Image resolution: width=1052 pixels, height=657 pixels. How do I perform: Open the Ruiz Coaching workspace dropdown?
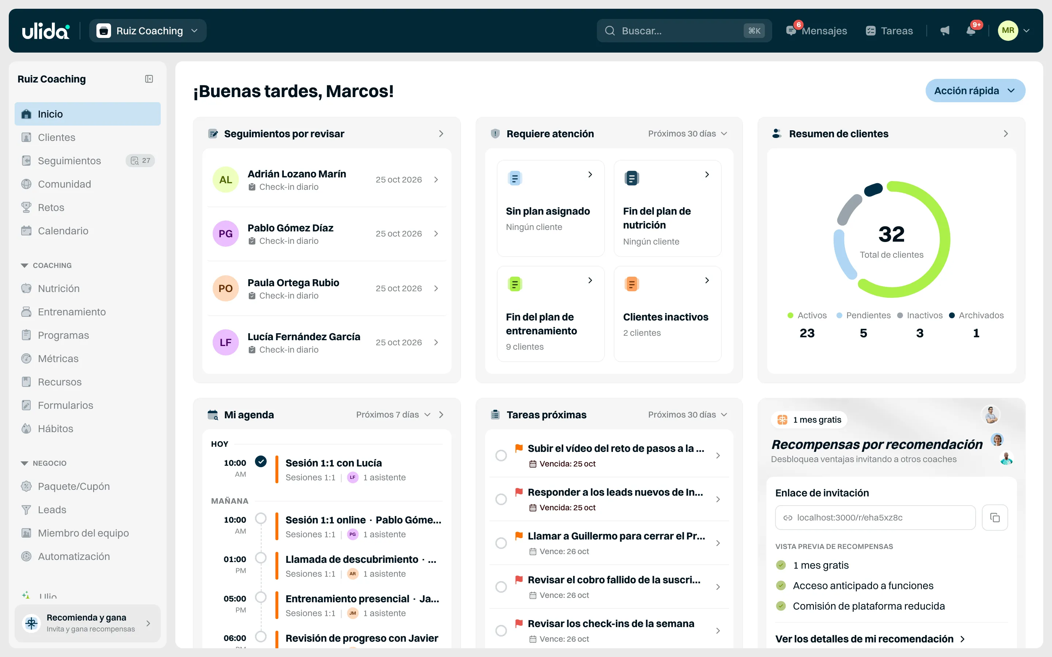pyautogui.click(x=148, y=31)
